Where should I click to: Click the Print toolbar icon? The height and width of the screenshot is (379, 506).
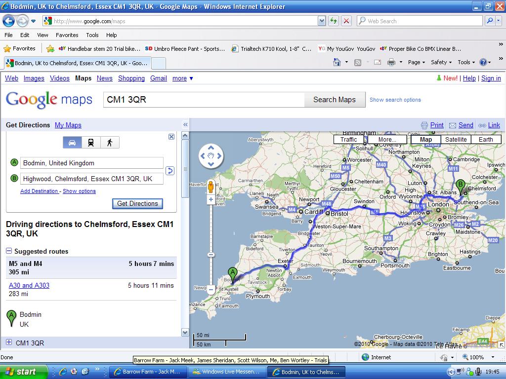[x=391, y=62]
